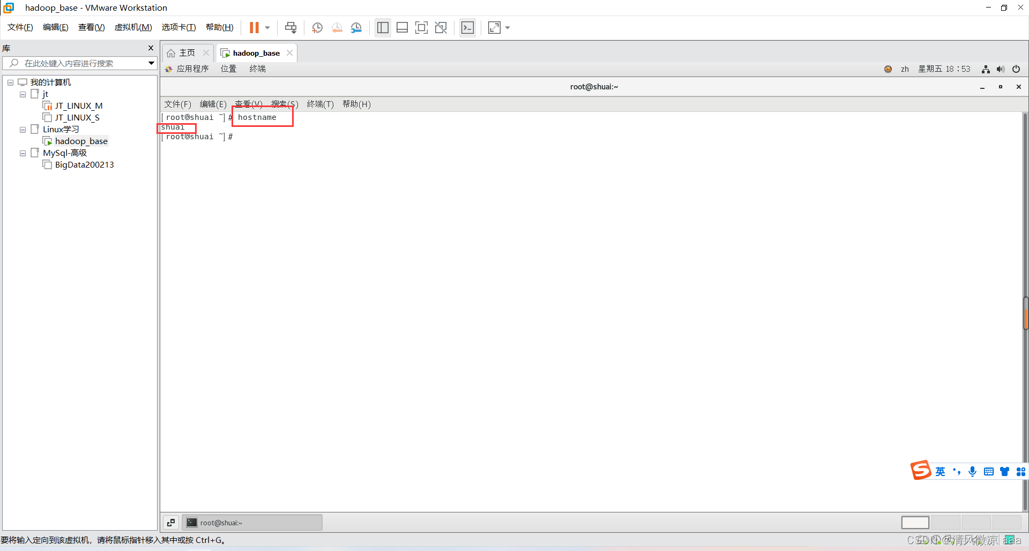Click the show desktop icon in guest taskbar
The height and width of the screenshot is (551, 1029).
click(171, 523)
